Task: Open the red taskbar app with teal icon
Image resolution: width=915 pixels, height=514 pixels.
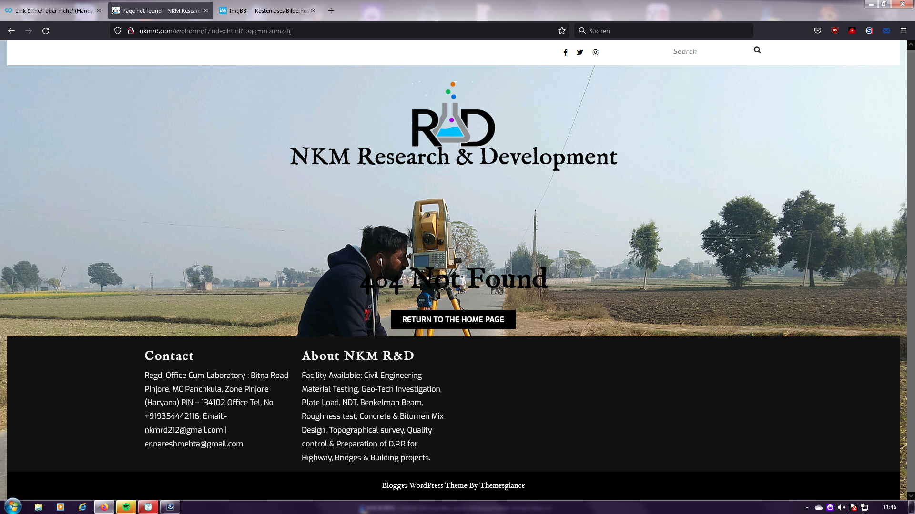Action: click(148, 507)
